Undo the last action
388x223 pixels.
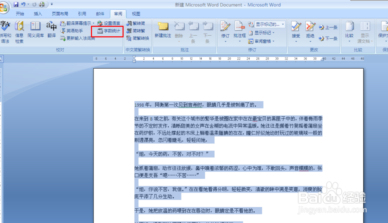click(23, 4)
